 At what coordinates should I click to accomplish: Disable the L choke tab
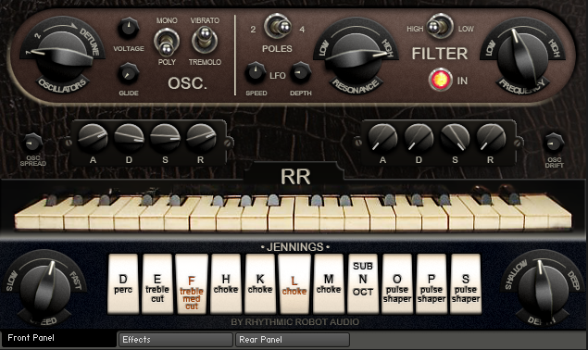[x=294, y=283]
